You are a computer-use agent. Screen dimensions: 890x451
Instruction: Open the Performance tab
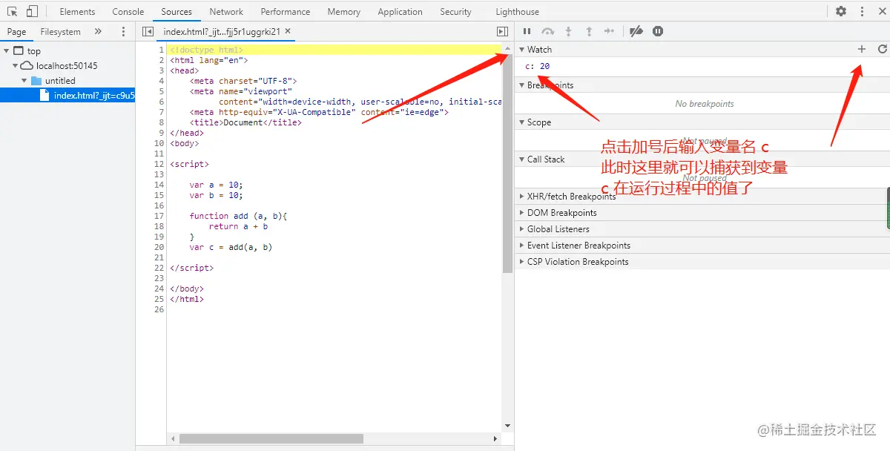(x=286, y=12)
